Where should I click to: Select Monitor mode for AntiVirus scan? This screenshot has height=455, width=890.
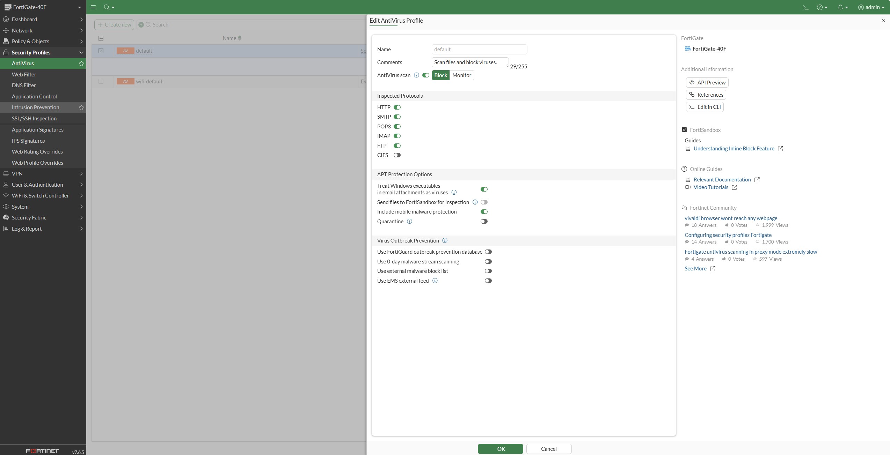[x=462, y=75]
